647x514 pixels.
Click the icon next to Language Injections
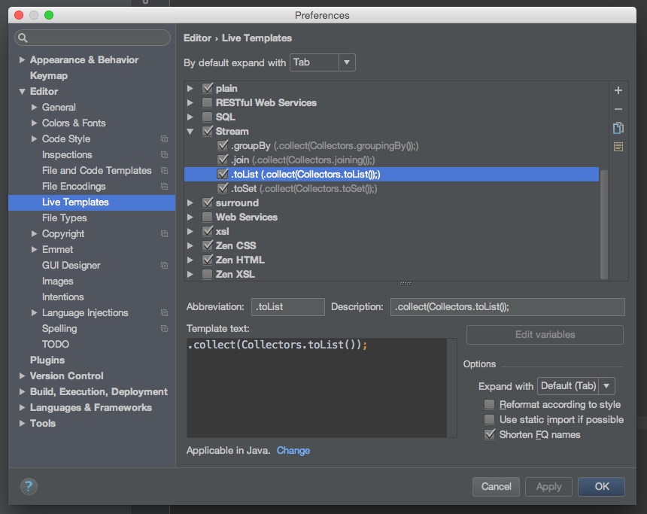click(x=163, y=312)
